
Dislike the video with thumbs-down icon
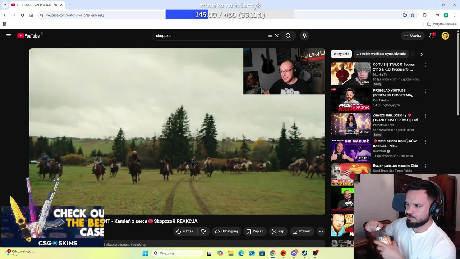(203, 231)
